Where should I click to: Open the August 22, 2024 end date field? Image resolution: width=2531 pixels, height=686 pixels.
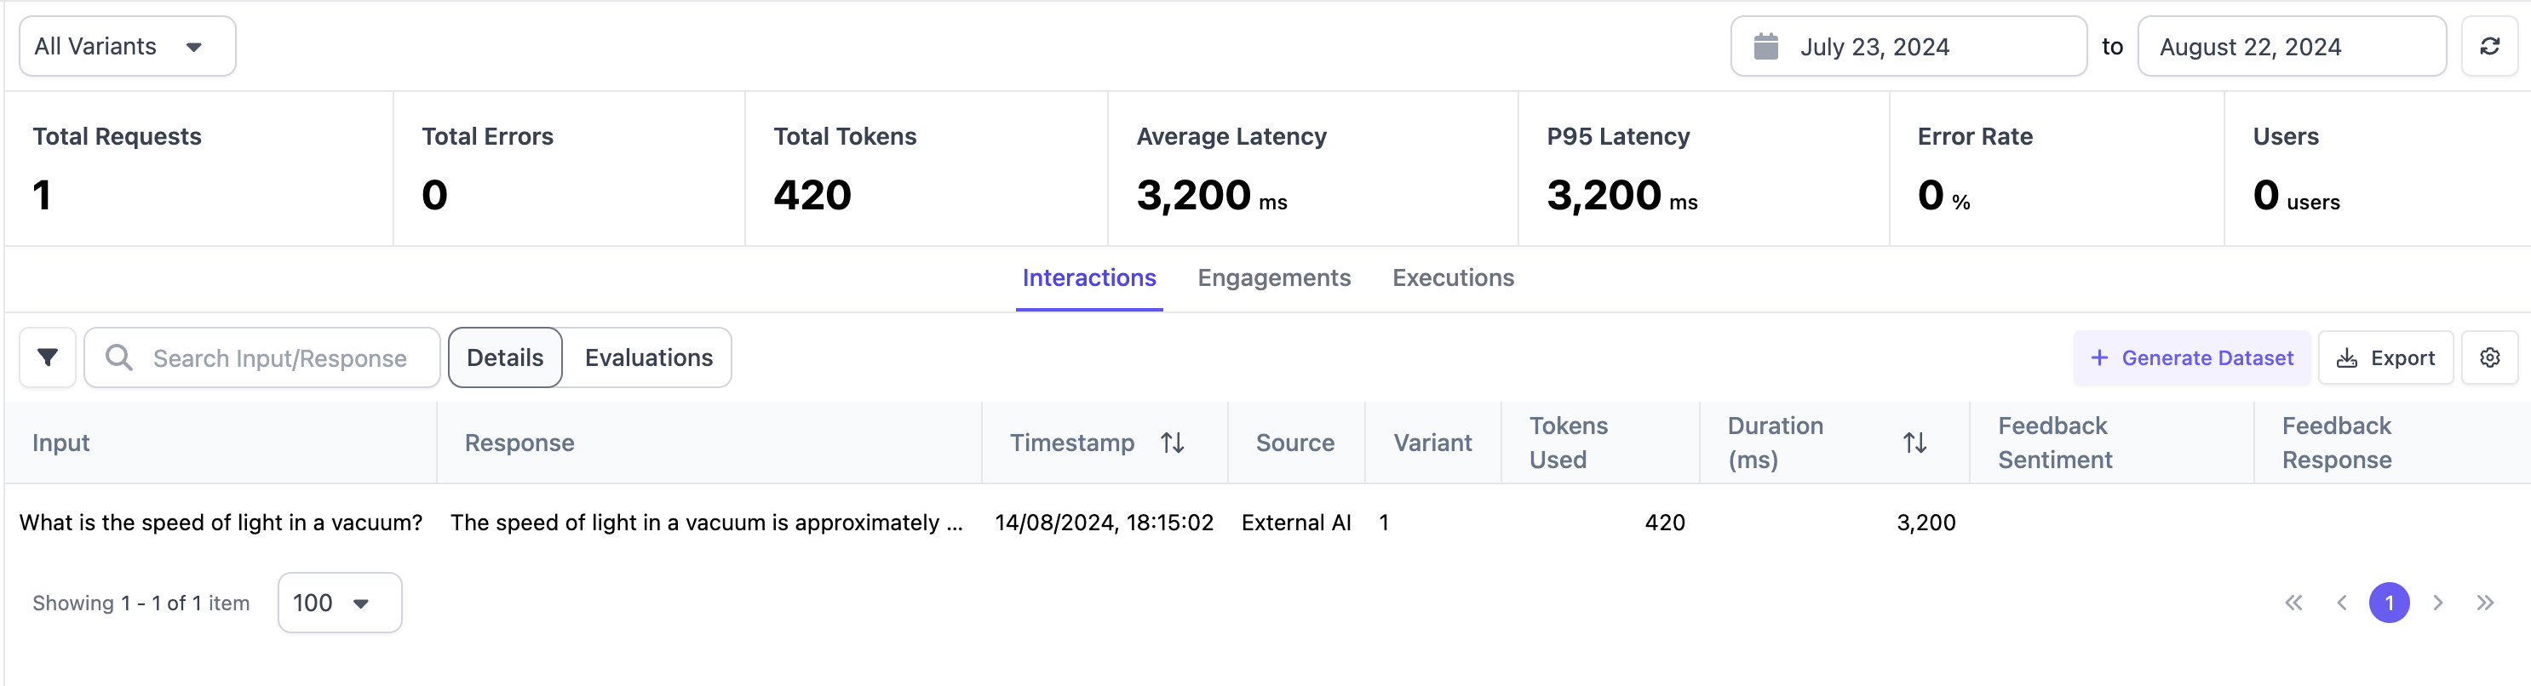(2291, 46)
